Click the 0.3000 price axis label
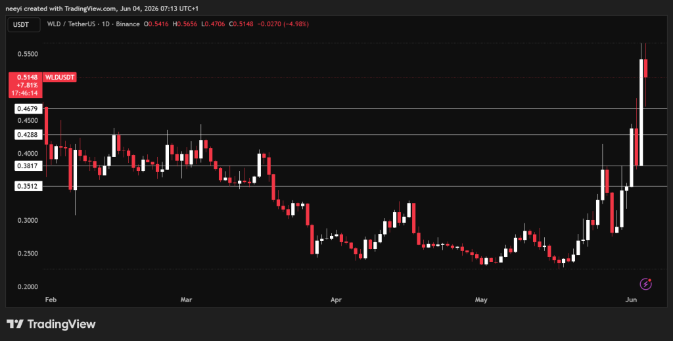This screenshot has height=341, width=673. click(x=28, y=220)
